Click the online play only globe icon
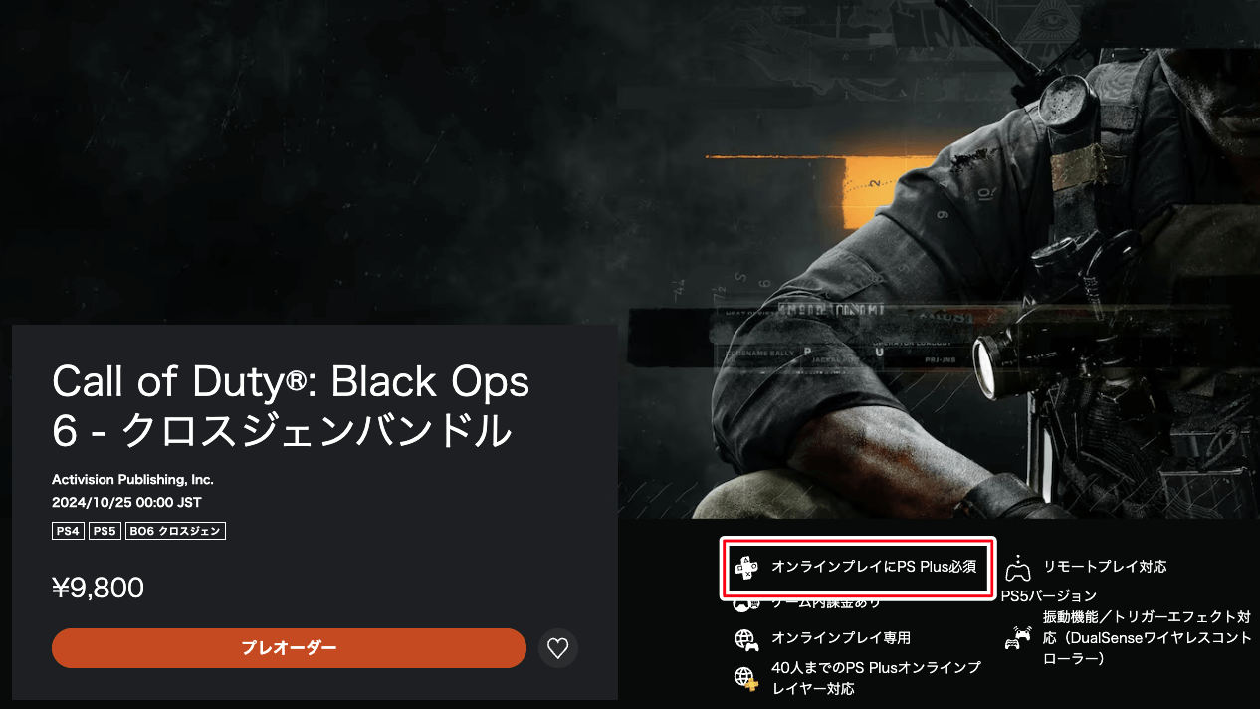Image resolution: width=1260 pixels, height=709 pixels. [x=745, y=638]
